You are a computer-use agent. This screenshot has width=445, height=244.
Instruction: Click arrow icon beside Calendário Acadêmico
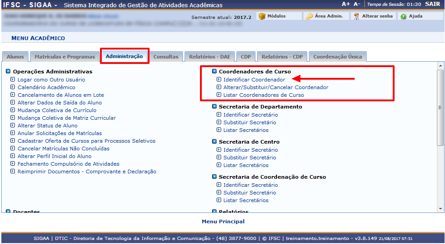(13, 87)
